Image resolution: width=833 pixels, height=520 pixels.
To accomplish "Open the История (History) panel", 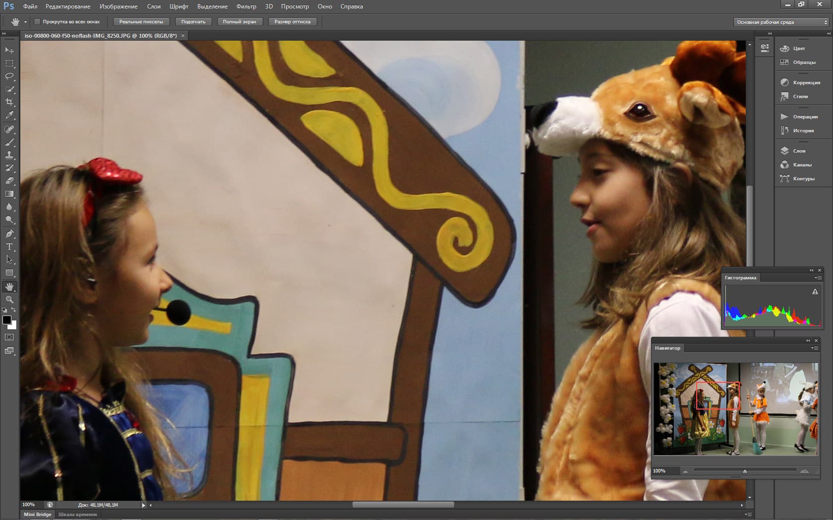I will pos(803,131).
